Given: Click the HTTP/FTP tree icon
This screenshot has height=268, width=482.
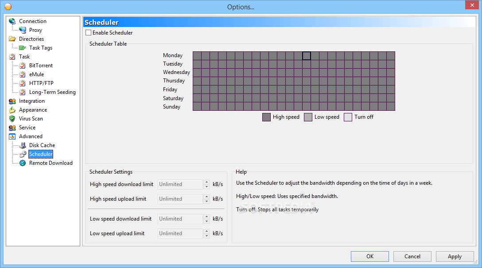Looking at the screenshot, I should point(23,83).
